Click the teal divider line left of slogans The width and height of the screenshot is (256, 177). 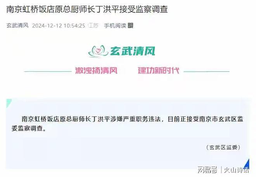[x=48, y=71]
